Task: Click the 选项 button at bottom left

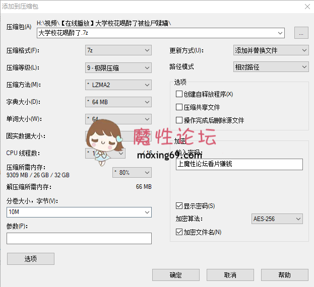Action: (x=31, y=259)
